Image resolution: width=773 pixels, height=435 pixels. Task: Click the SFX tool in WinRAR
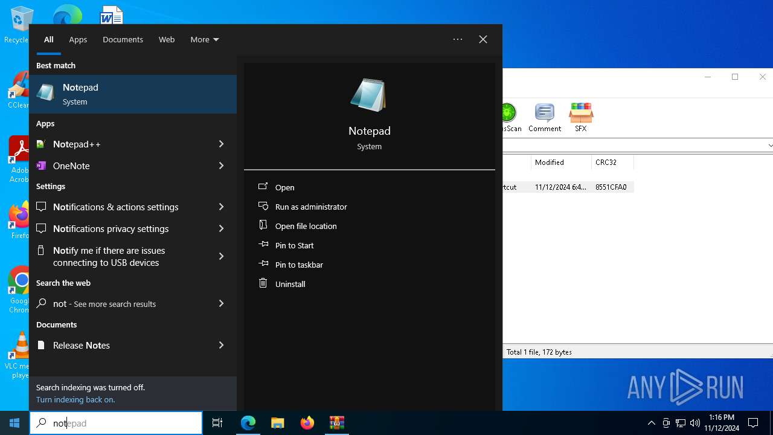(581, 117)
